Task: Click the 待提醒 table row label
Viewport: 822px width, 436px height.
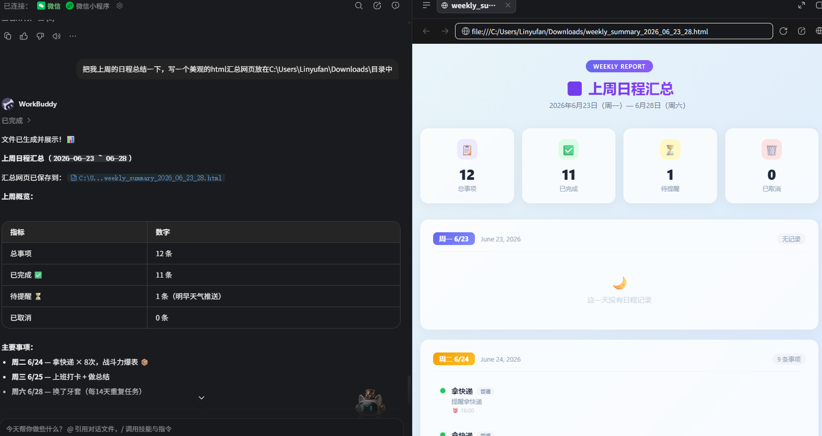Action: coord(26,296)
